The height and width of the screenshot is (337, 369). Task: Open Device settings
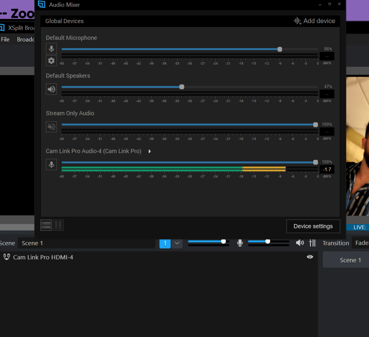click(313, 226)
